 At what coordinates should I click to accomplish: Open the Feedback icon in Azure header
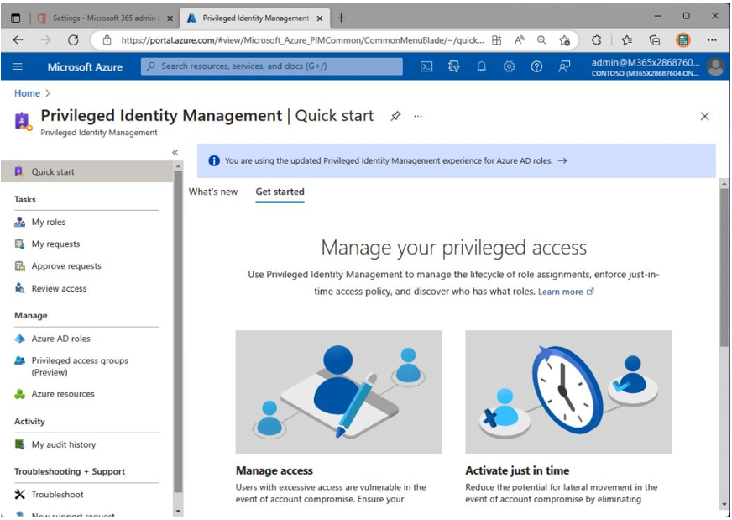coord(564,67)
